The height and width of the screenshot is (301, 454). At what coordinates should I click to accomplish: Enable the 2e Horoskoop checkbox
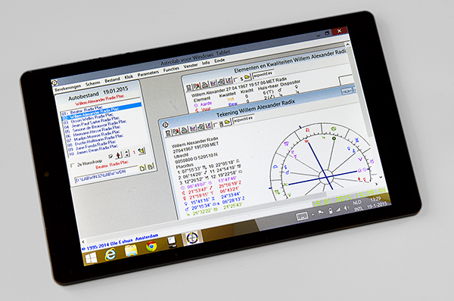pyautogui.click(x=73, y=166)
